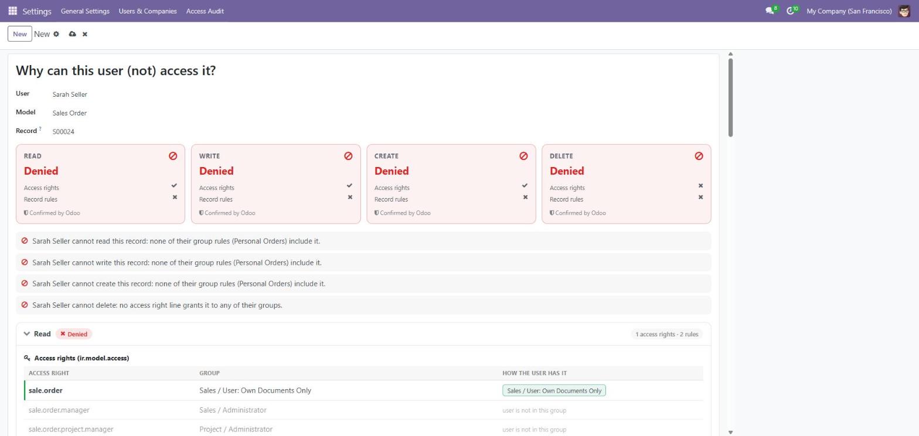
Task: Open the conversations messages icon
Action: coord(770,11)
